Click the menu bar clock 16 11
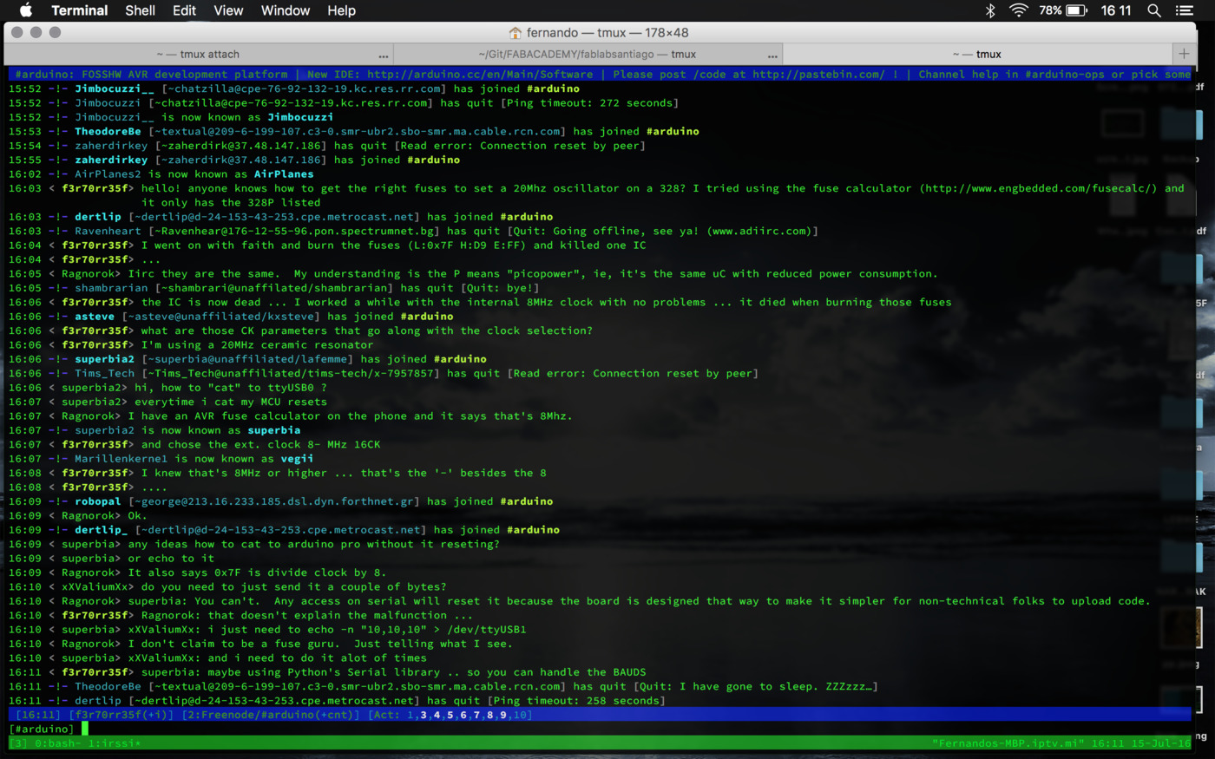Image resolution: width=1215 pixels, height=759 pixels. [1116, 10]
